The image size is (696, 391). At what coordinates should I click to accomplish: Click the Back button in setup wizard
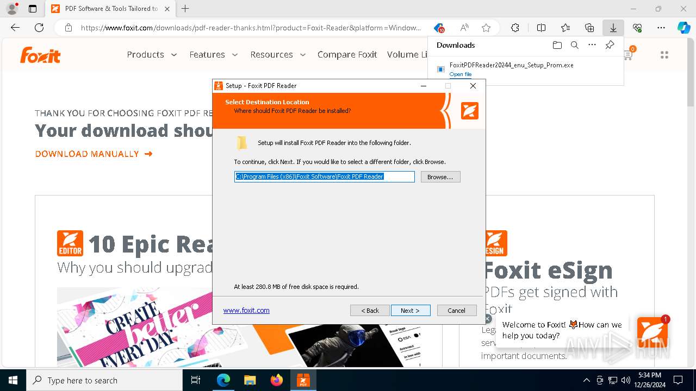370,311
